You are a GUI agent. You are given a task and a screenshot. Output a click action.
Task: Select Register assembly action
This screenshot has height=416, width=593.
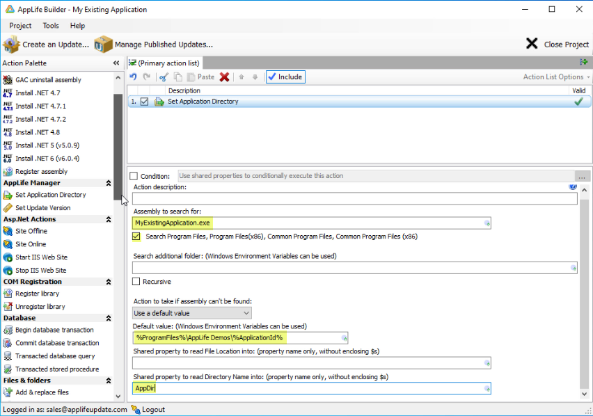pyautogui.click(x=35, y=172)
